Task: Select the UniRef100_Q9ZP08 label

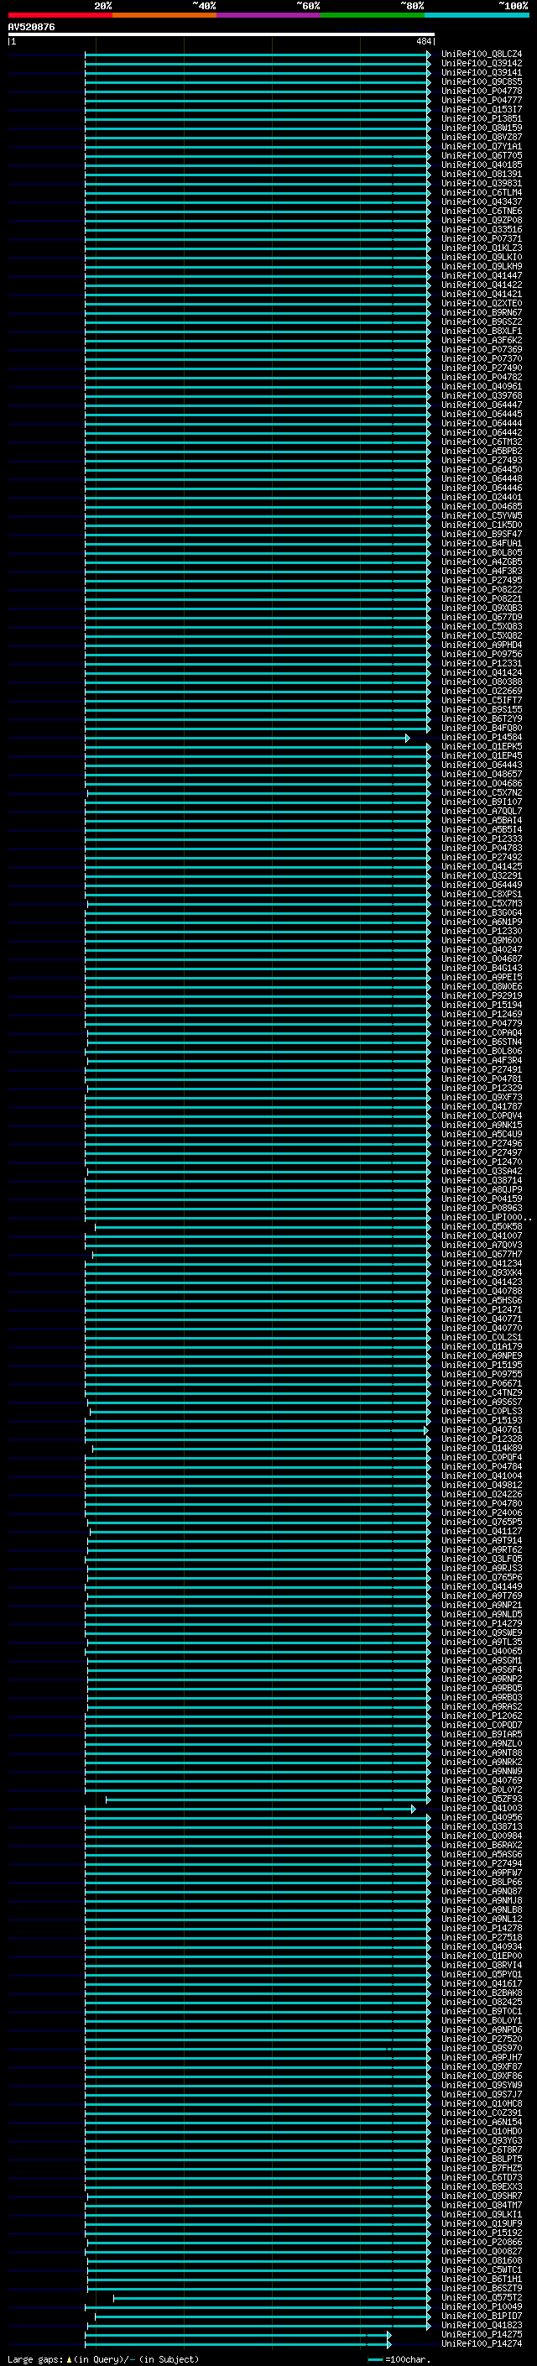Action: pyautogui.click(x=482, y=221)
